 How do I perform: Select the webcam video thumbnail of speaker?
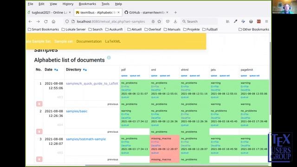pyautogui.click(x=284, y=7)
